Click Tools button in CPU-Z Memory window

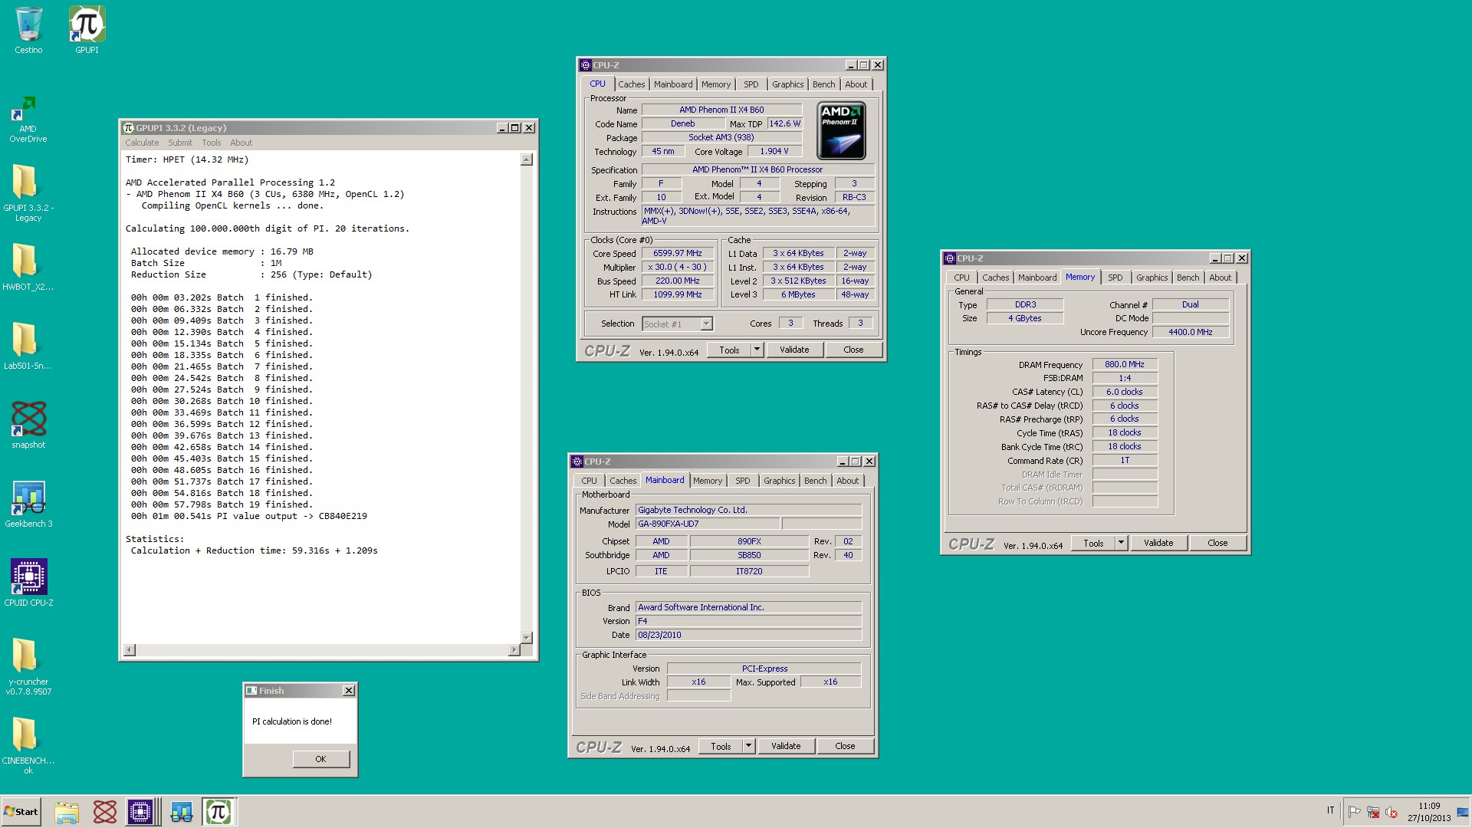pyautogui.click(x=1094, y=543)
